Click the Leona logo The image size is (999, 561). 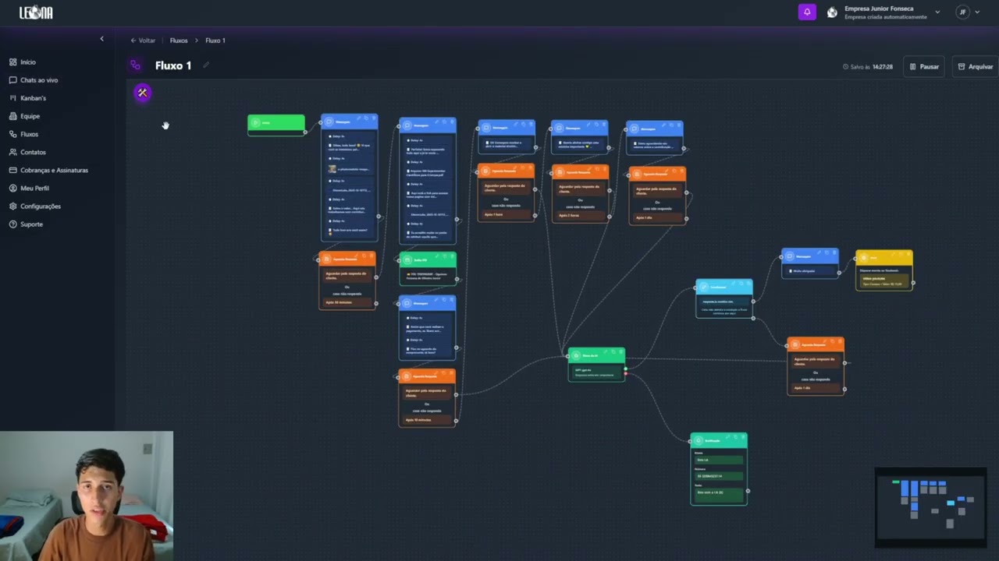coord(36,12)
